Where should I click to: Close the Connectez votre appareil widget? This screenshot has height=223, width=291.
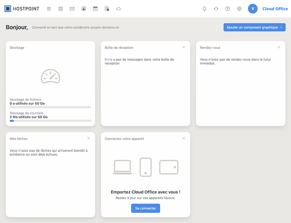pos(184,138)
